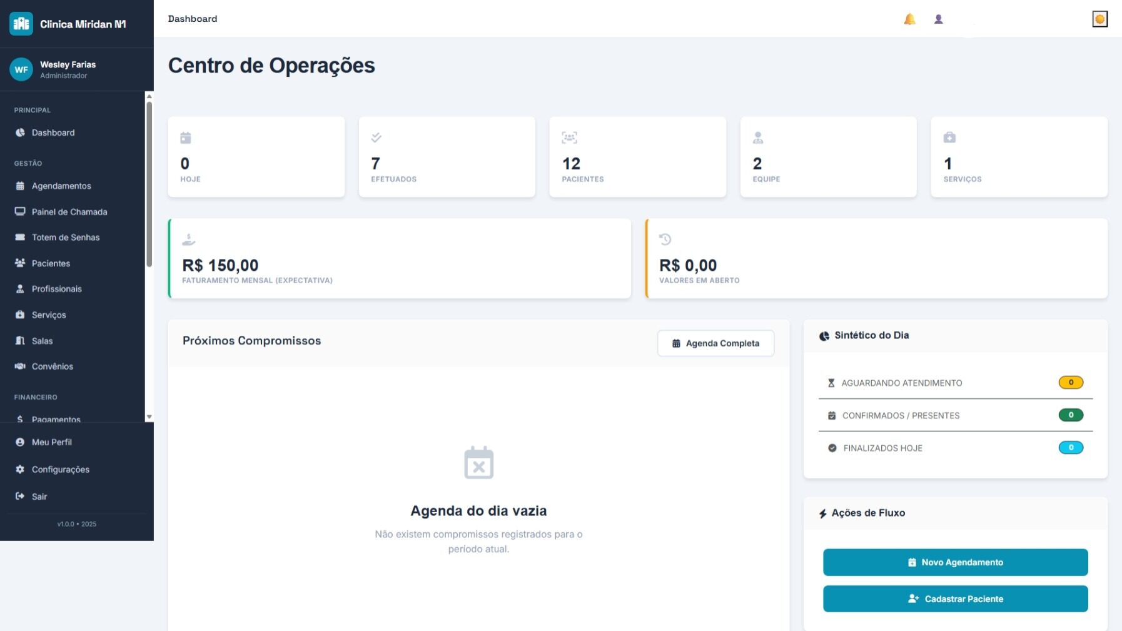
Task: Select Serviços in the sidebar
Action: tap(49, 315)
